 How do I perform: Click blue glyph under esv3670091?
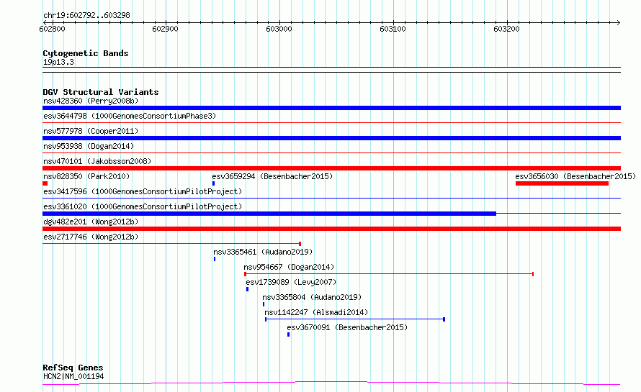pyautogui.click(x=289, y=334)
